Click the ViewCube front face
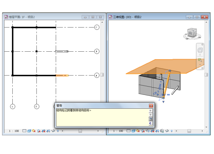 [190, 33]
